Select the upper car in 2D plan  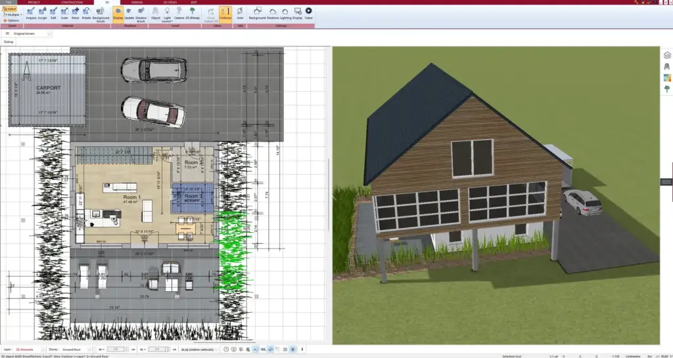pyautogui.click(x=154, y=70)
